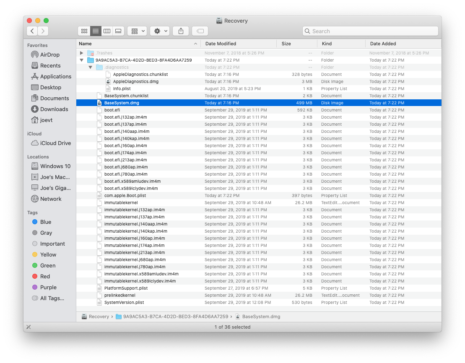Click the status bar tool icon
This screenshot has width=465, height=363.
click(29, 327)
